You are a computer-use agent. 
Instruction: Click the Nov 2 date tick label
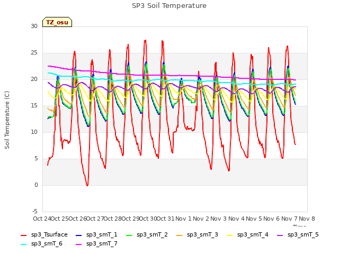pos(201,219)
